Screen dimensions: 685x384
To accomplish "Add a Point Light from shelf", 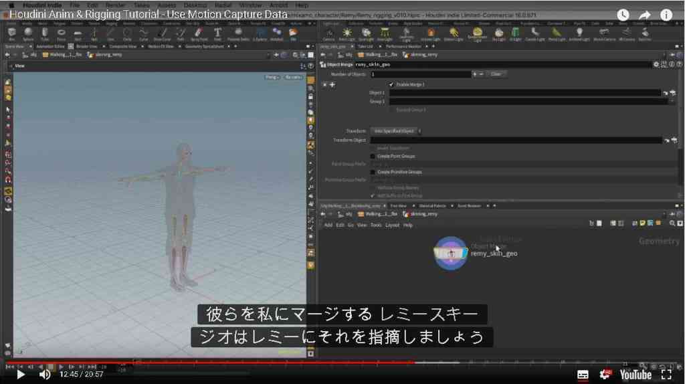I will point(347,33).
